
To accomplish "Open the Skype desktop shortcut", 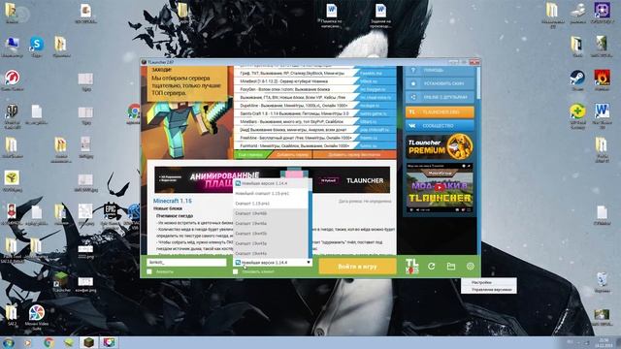I will (x=37, y=44).
